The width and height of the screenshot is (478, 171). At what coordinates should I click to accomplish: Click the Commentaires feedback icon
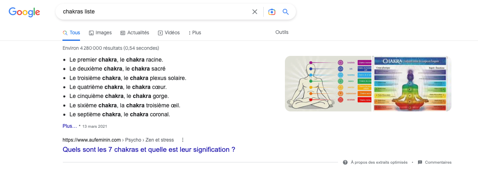click(x=420, y=162)
